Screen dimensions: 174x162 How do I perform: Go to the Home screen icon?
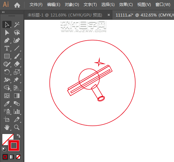click(17, 5)
